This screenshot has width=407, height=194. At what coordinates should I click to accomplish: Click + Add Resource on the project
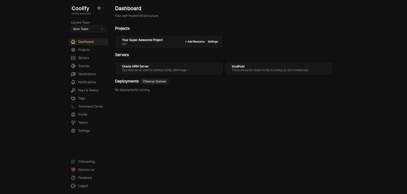tap(195, 42)
